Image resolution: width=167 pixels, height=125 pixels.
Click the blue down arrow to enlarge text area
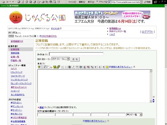[154, 102]
